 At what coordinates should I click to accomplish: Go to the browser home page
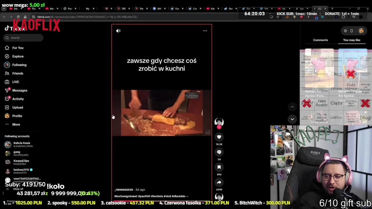pos(25,17)
